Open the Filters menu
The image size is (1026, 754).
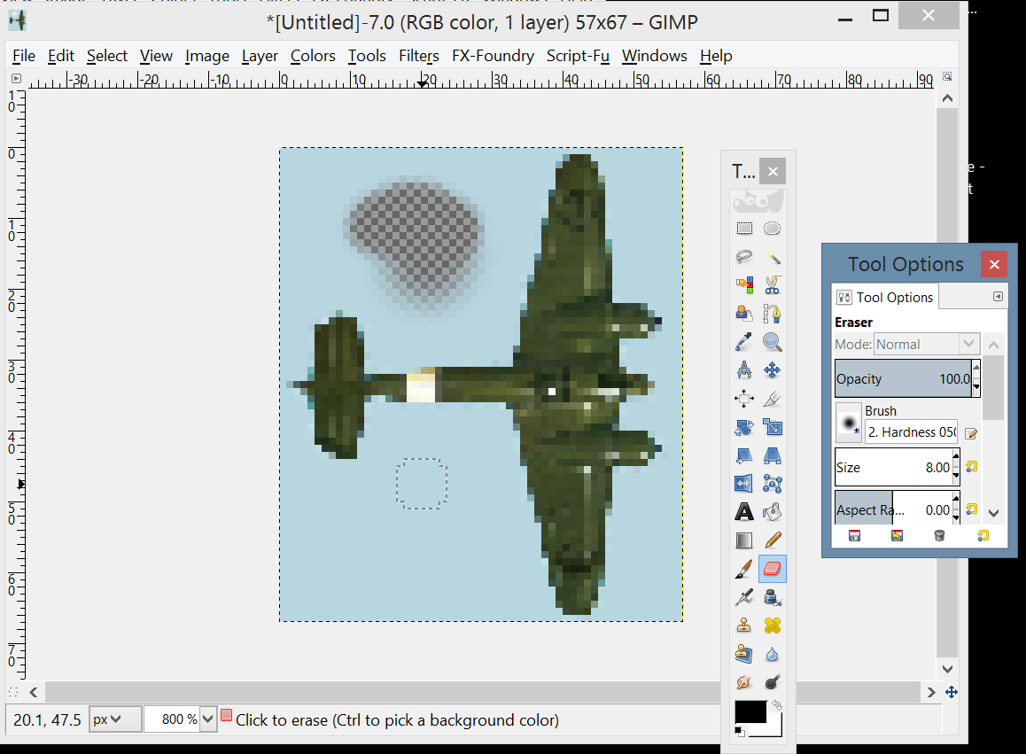point(419,57)
